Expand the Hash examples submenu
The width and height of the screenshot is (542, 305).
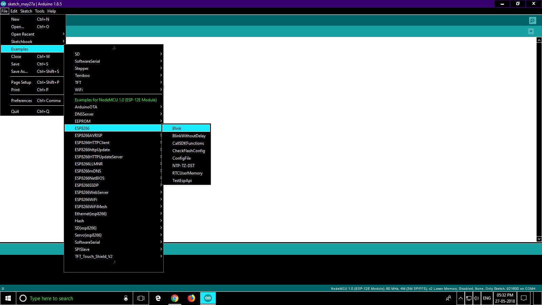(x=113, y=221)
